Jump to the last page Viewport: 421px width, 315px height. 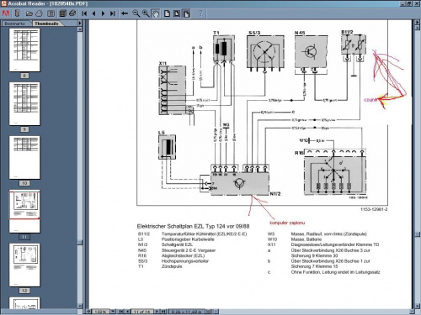coord(113,13)
